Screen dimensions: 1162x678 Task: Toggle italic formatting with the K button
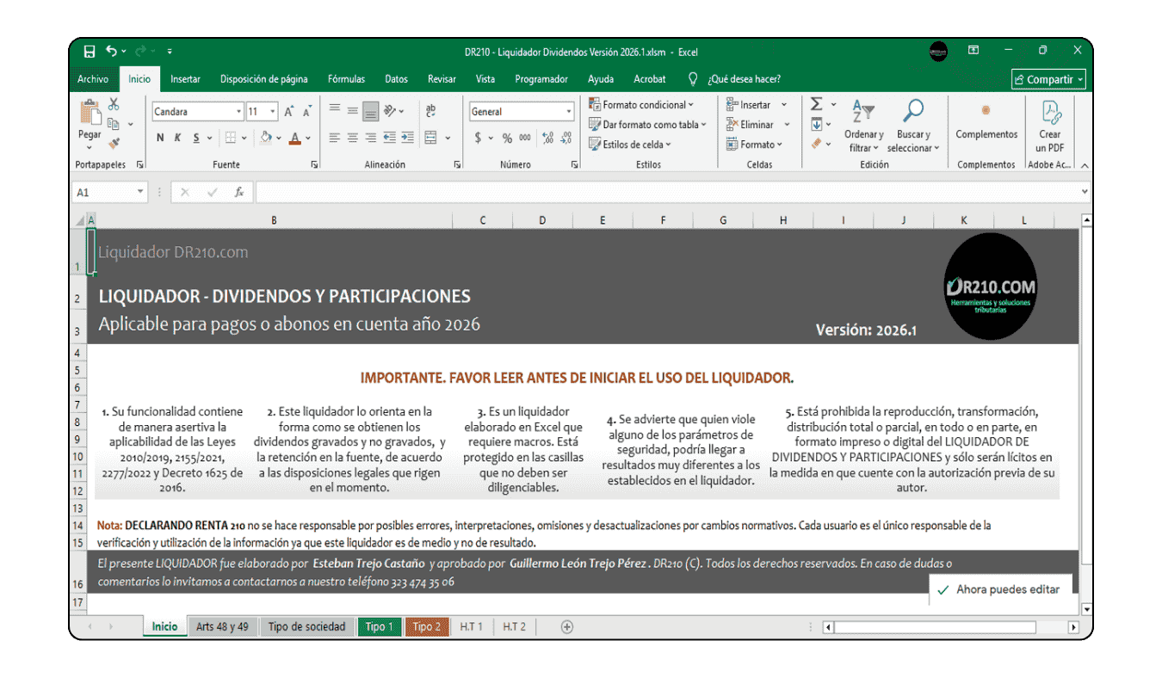(x=177, y=137)
